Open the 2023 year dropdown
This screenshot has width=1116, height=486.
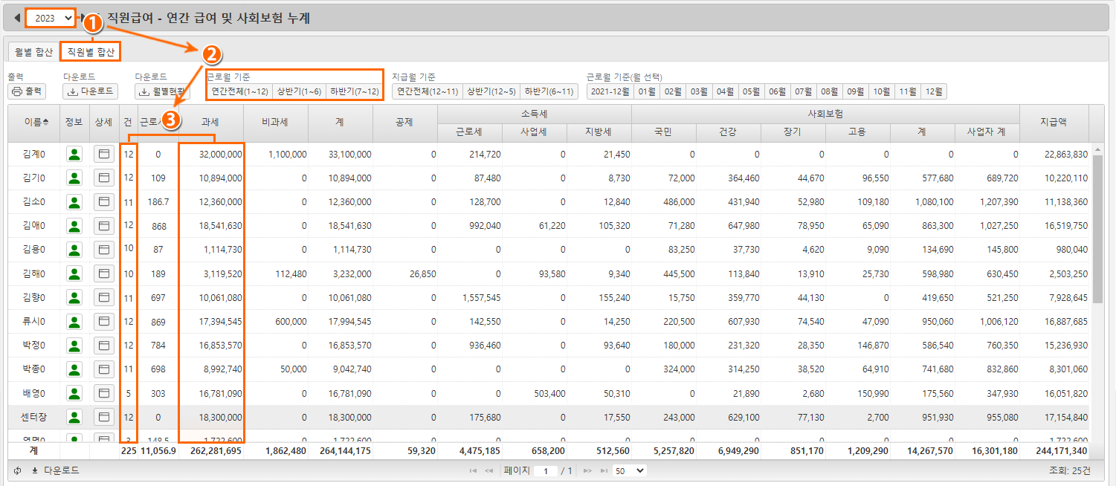(x=51, y=18)
